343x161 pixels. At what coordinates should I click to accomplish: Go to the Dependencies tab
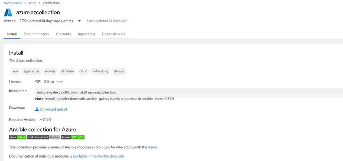tap(114, 34)
